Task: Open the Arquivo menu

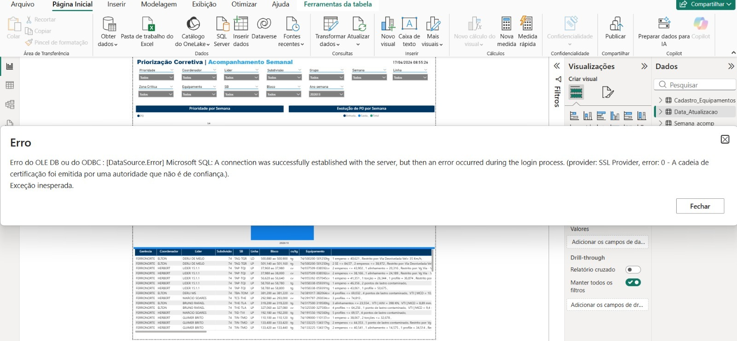Action: point(23,5)
